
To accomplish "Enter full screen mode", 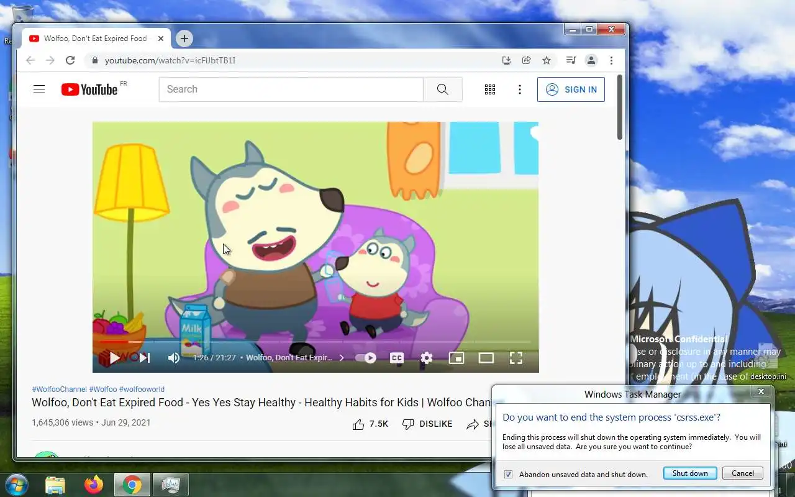I will coord(516,358).
